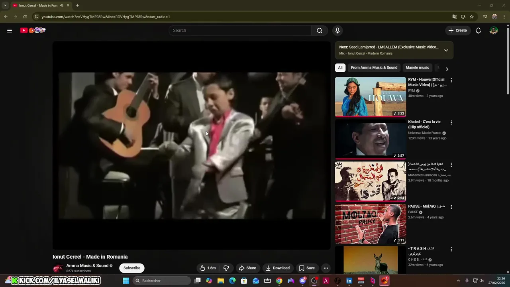The image size is (510, 287).
Task: Click the Share button
Action: 247,268
